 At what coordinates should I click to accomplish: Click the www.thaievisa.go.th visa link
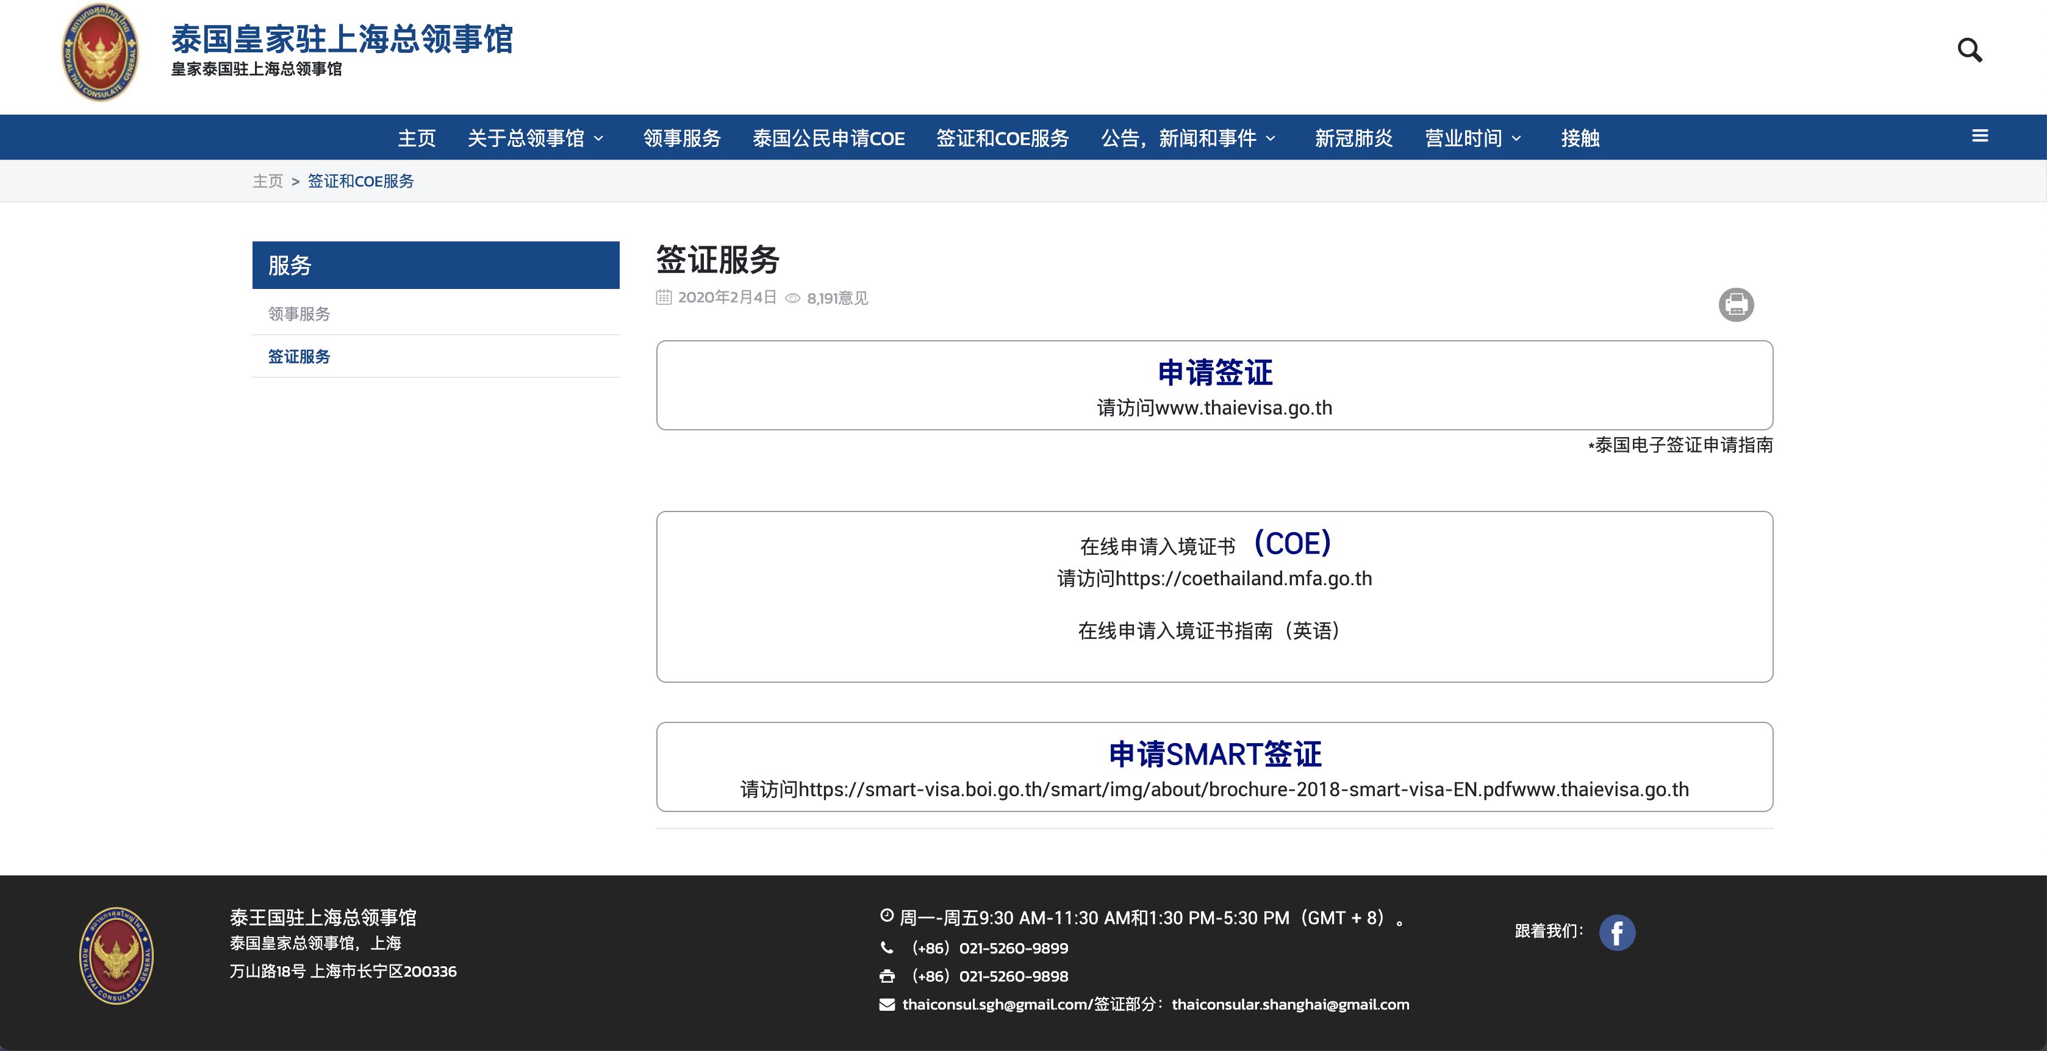[x=1244, y=407]
